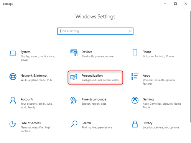Click "Uninstall, defaults, optional features" text
The width and height of the screenshot is (191, 143).
pos(159,82)
